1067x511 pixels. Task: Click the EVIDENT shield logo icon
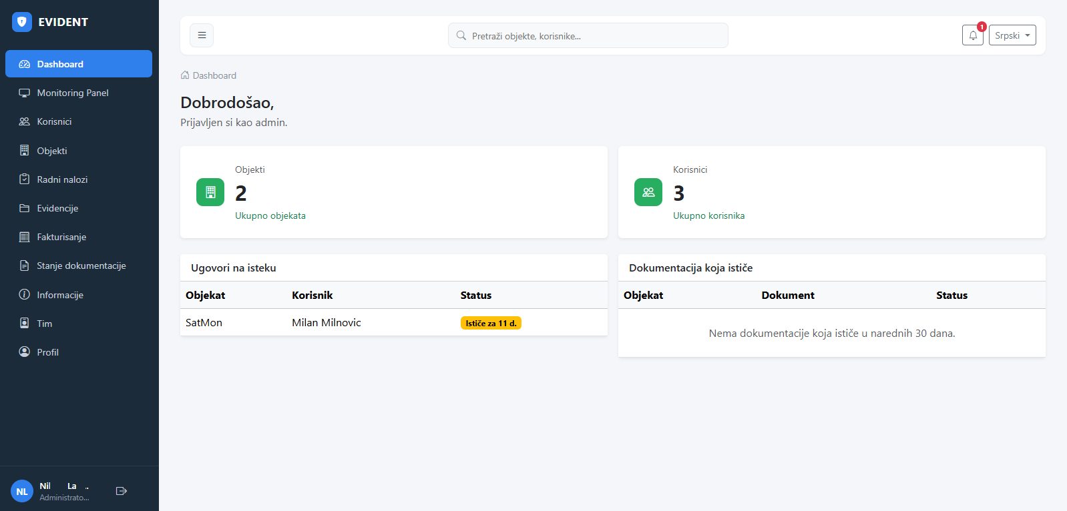pyautogui.click(x=22, y=22)
